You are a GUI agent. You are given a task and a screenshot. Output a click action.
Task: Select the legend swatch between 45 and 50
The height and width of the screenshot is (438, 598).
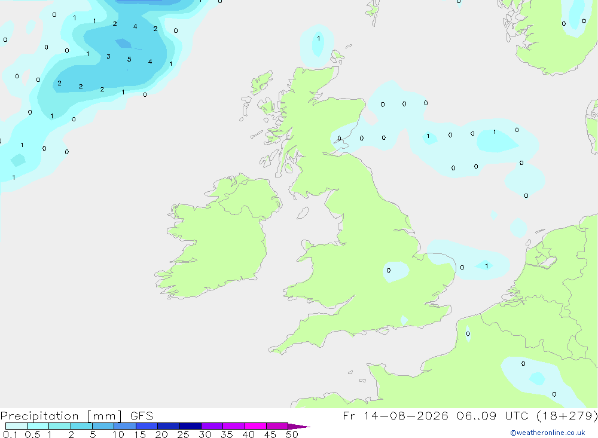pos(277,426)
